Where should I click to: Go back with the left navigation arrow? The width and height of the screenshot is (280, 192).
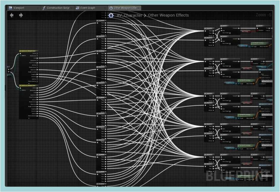12,15
